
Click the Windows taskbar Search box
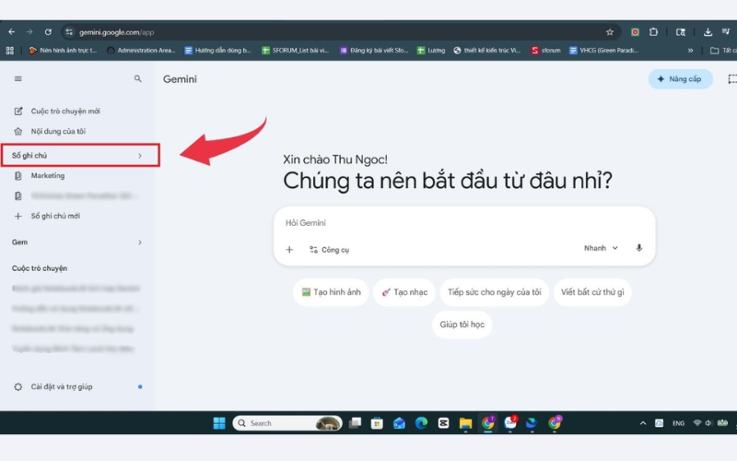[x=287, y=423]
